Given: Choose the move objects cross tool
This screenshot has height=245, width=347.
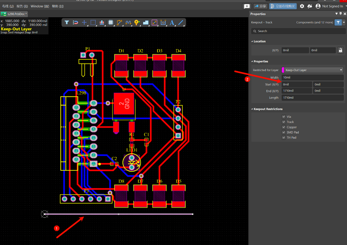Looking at the screenshot, I should [x=84, y=22].
